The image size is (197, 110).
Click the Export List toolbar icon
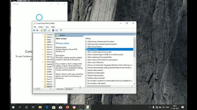click(x=49, y=30)
